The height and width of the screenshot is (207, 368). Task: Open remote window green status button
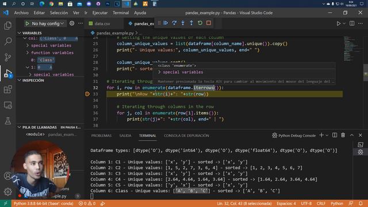pos(5,204)
